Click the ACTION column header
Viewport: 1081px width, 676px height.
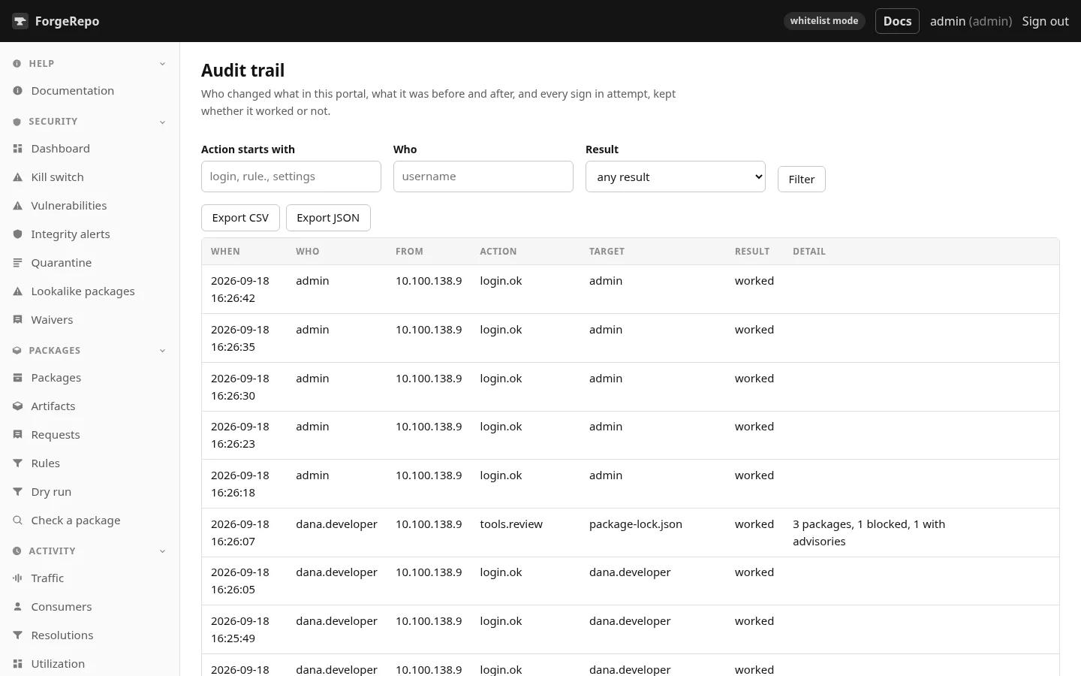coord(498,252)
